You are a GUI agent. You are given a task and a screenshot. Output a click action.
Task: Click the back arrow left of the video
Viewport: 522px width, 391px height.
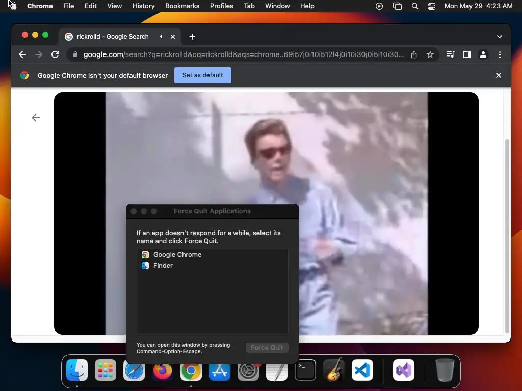coord(36,118)
